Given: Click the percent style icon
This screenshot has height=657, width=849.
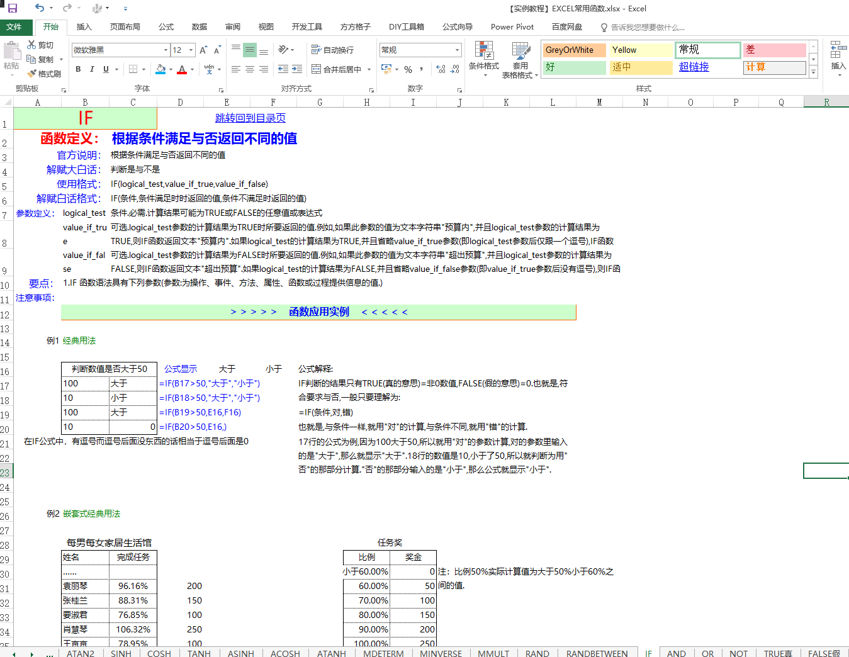Looking at the screenshot, I should point(408,69).
